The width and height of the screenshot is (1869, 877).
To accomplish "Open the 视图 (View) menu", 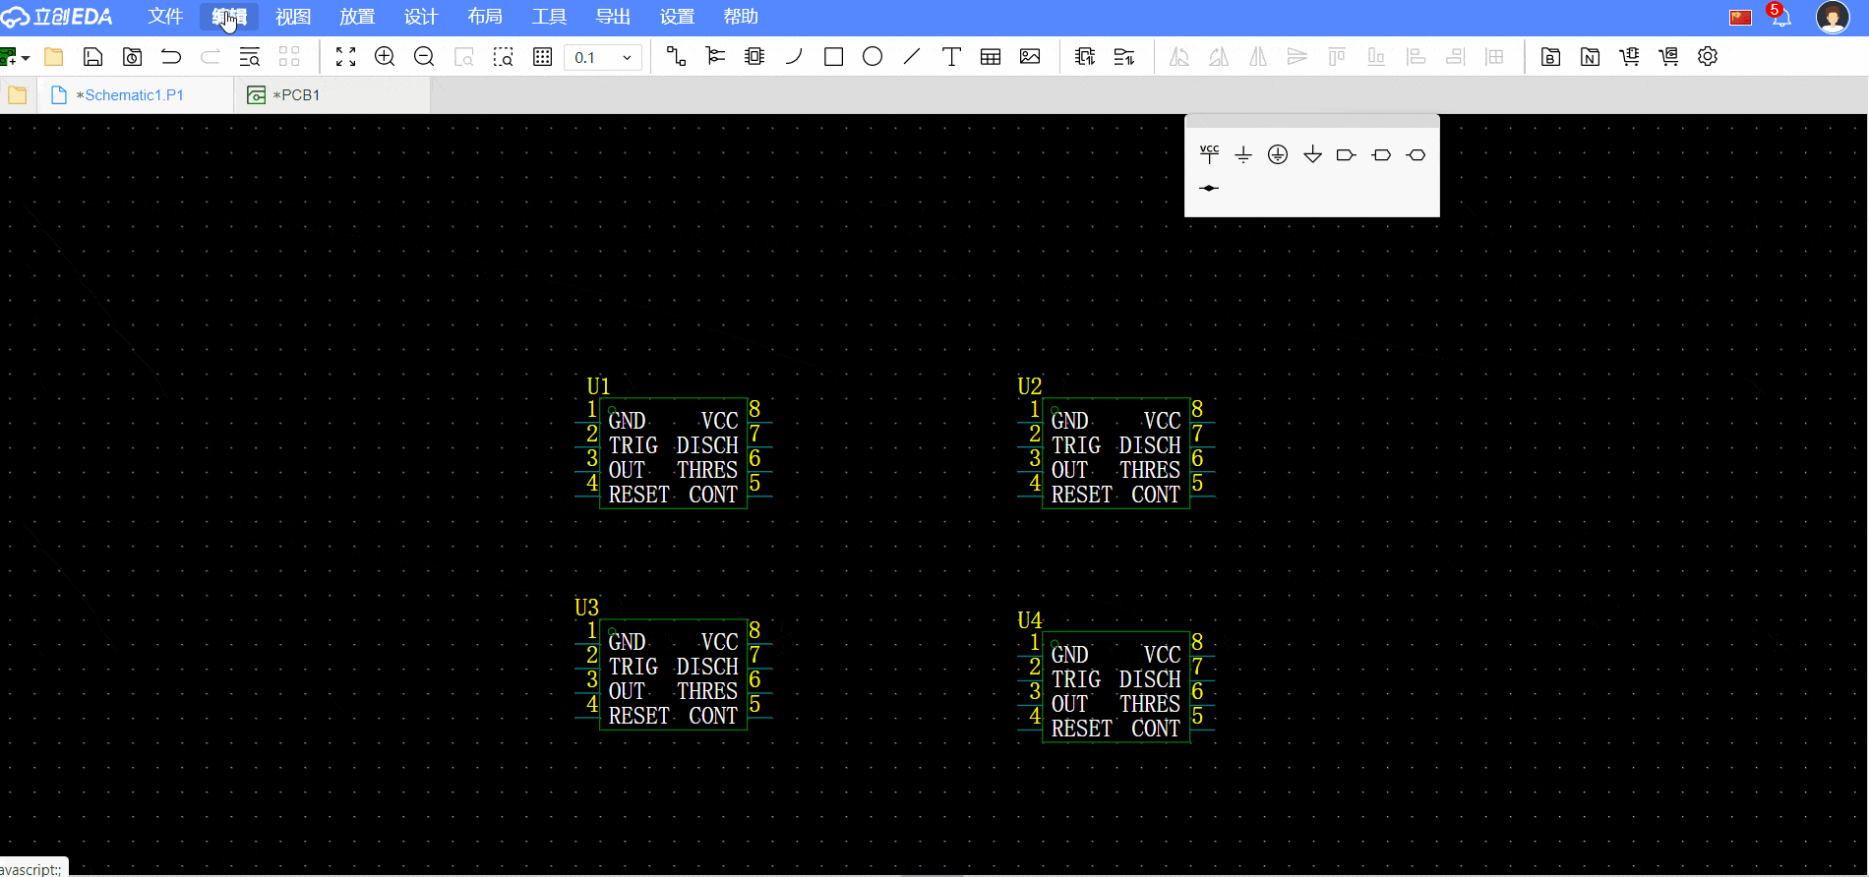I will 293,17.
